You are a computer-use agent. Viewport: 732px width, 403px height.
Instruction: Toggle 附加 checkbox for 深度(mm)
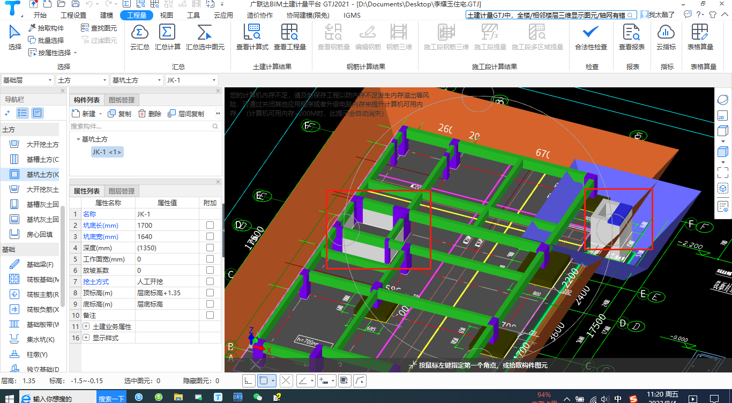210,248
